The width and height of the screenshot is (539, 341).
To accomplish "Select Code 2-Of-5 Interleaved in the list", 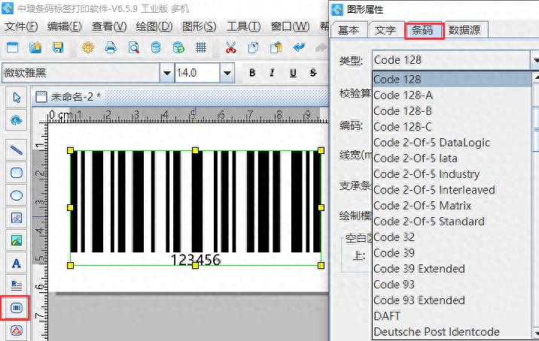I will coord(434,190).
